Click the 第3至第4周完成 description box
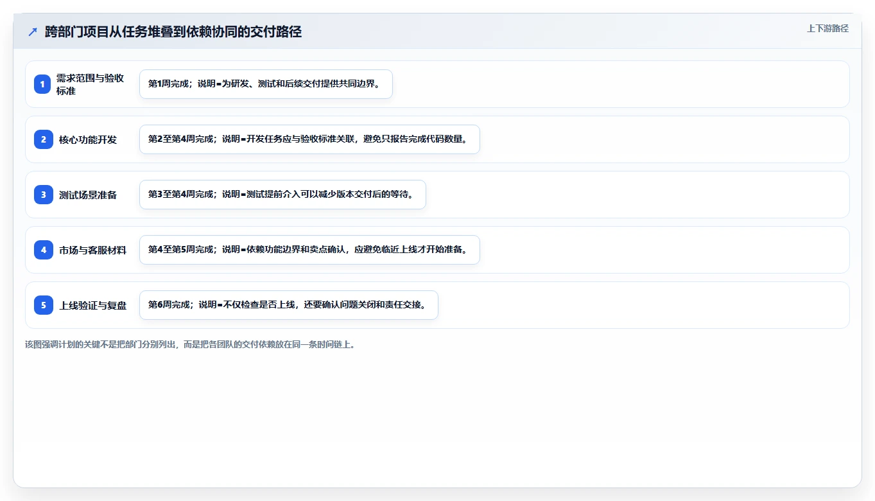This screenshot has width=875, height=501. (x=282, y=195)
